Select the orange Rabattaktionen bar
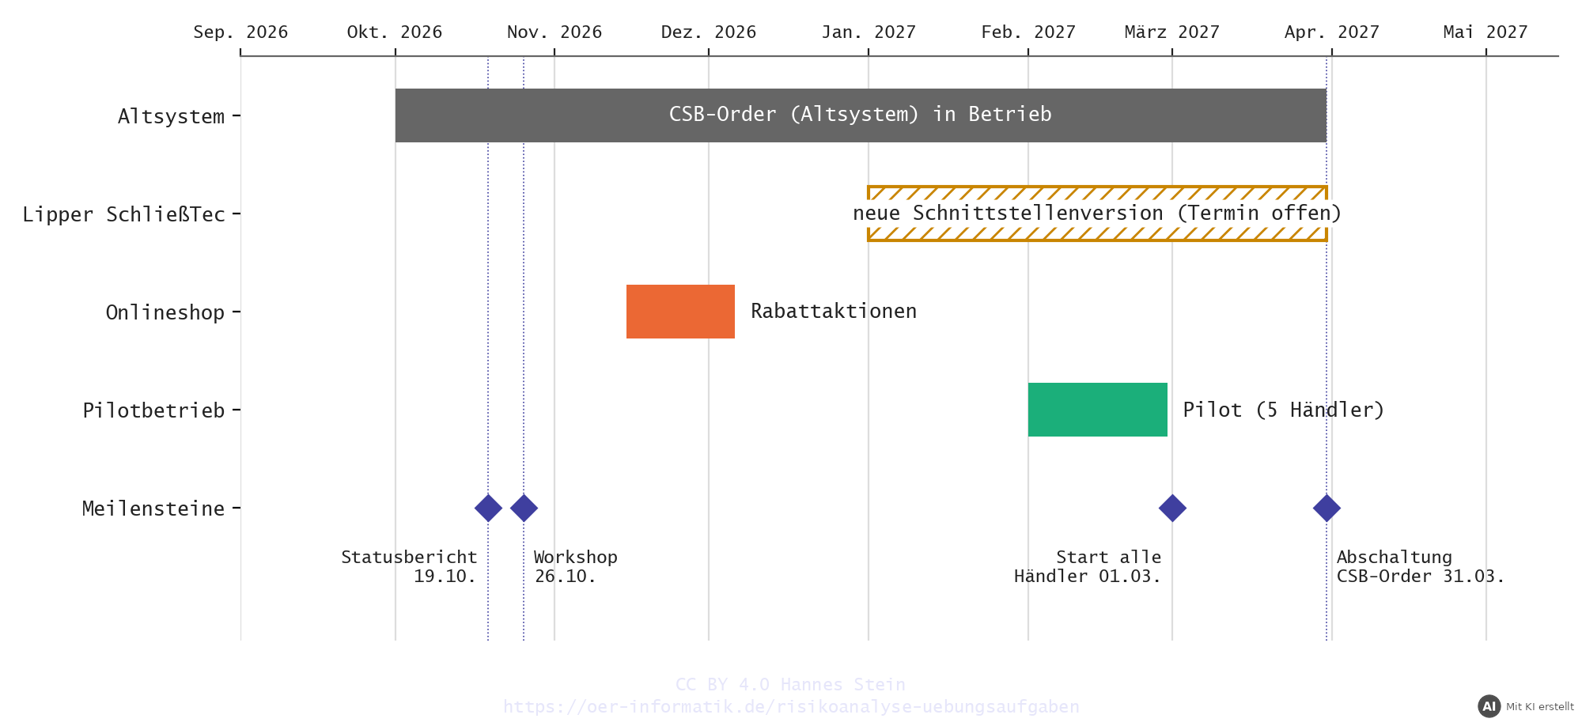The height and width of the screenshot is (726, 1582). [x=680, y=312]
